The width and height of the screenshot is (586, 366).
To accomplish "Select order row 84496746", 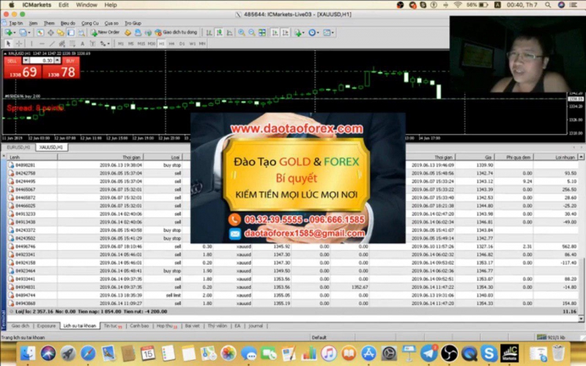I will click(292, 246).
